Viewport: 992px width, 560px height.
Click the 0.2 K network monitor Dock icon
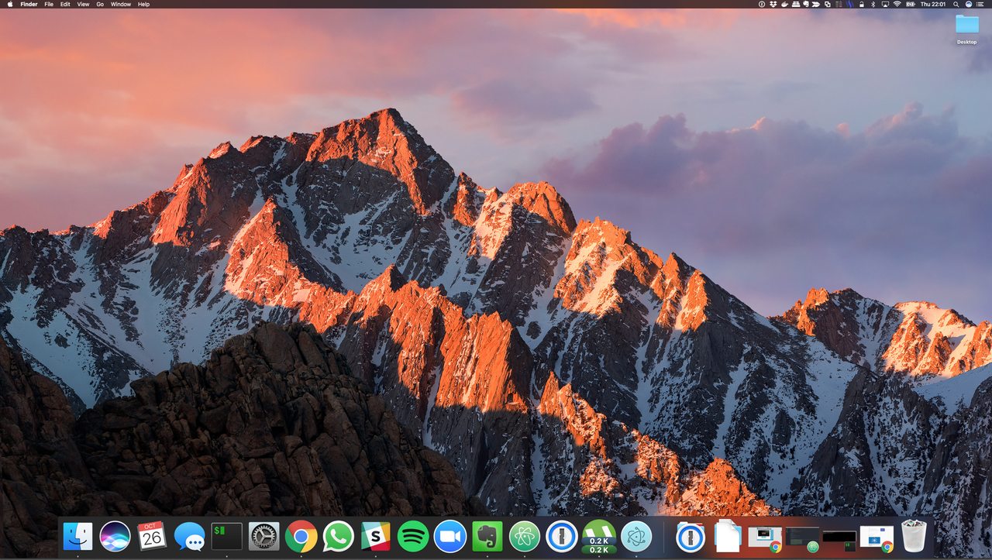[599, 537]
